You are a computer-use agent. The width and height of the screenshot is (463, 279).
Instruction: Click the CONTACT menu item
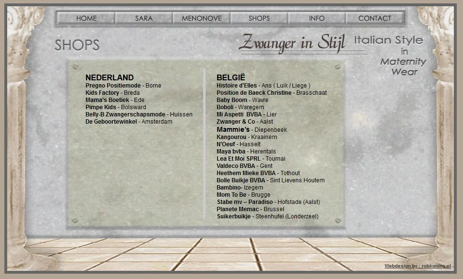click(x=375, y=18)
